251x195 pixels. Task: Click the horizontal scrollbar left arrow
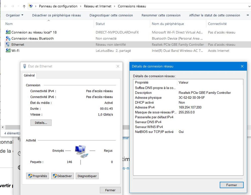(x=3, y=127)
